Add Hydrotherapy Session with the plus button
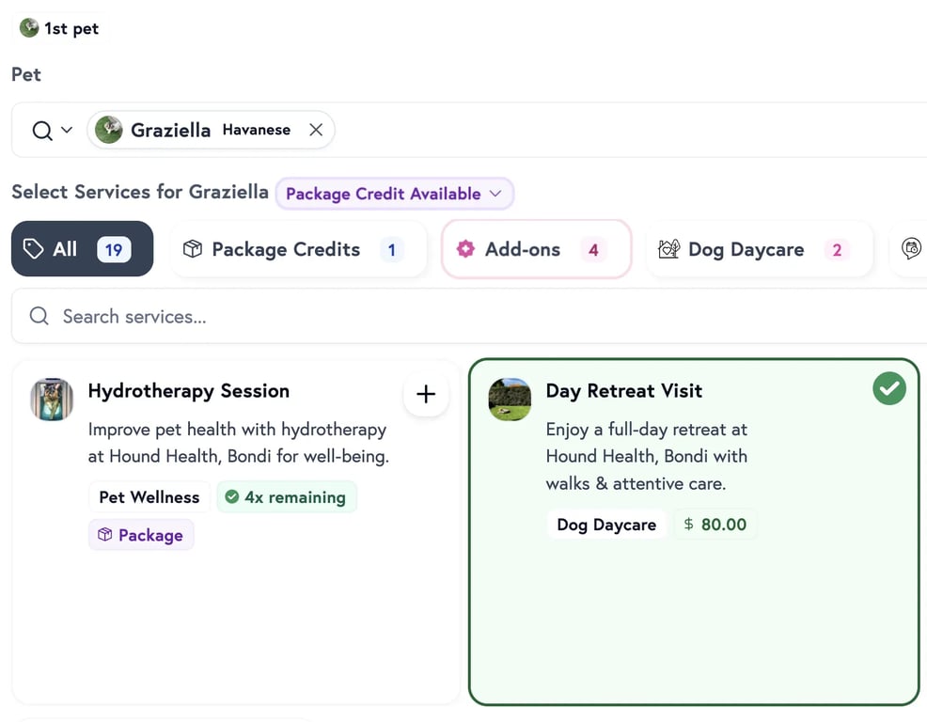The width and height of the screenshot is (927, 722). pyautogui.click(x=426, y=394)
